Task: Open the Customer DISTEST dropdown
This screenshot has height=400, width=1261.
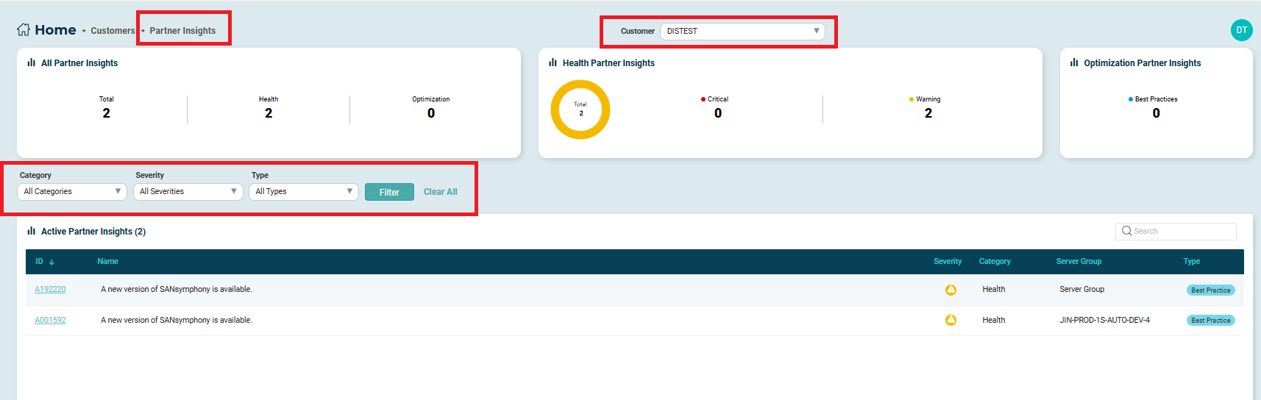Action: tap(742, 31)
